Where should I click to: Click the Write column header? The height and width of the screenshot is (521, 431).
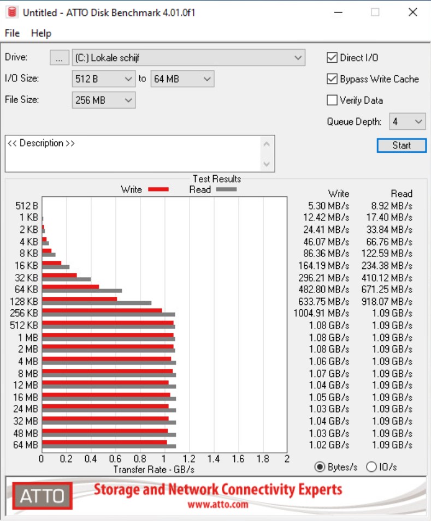339,194
